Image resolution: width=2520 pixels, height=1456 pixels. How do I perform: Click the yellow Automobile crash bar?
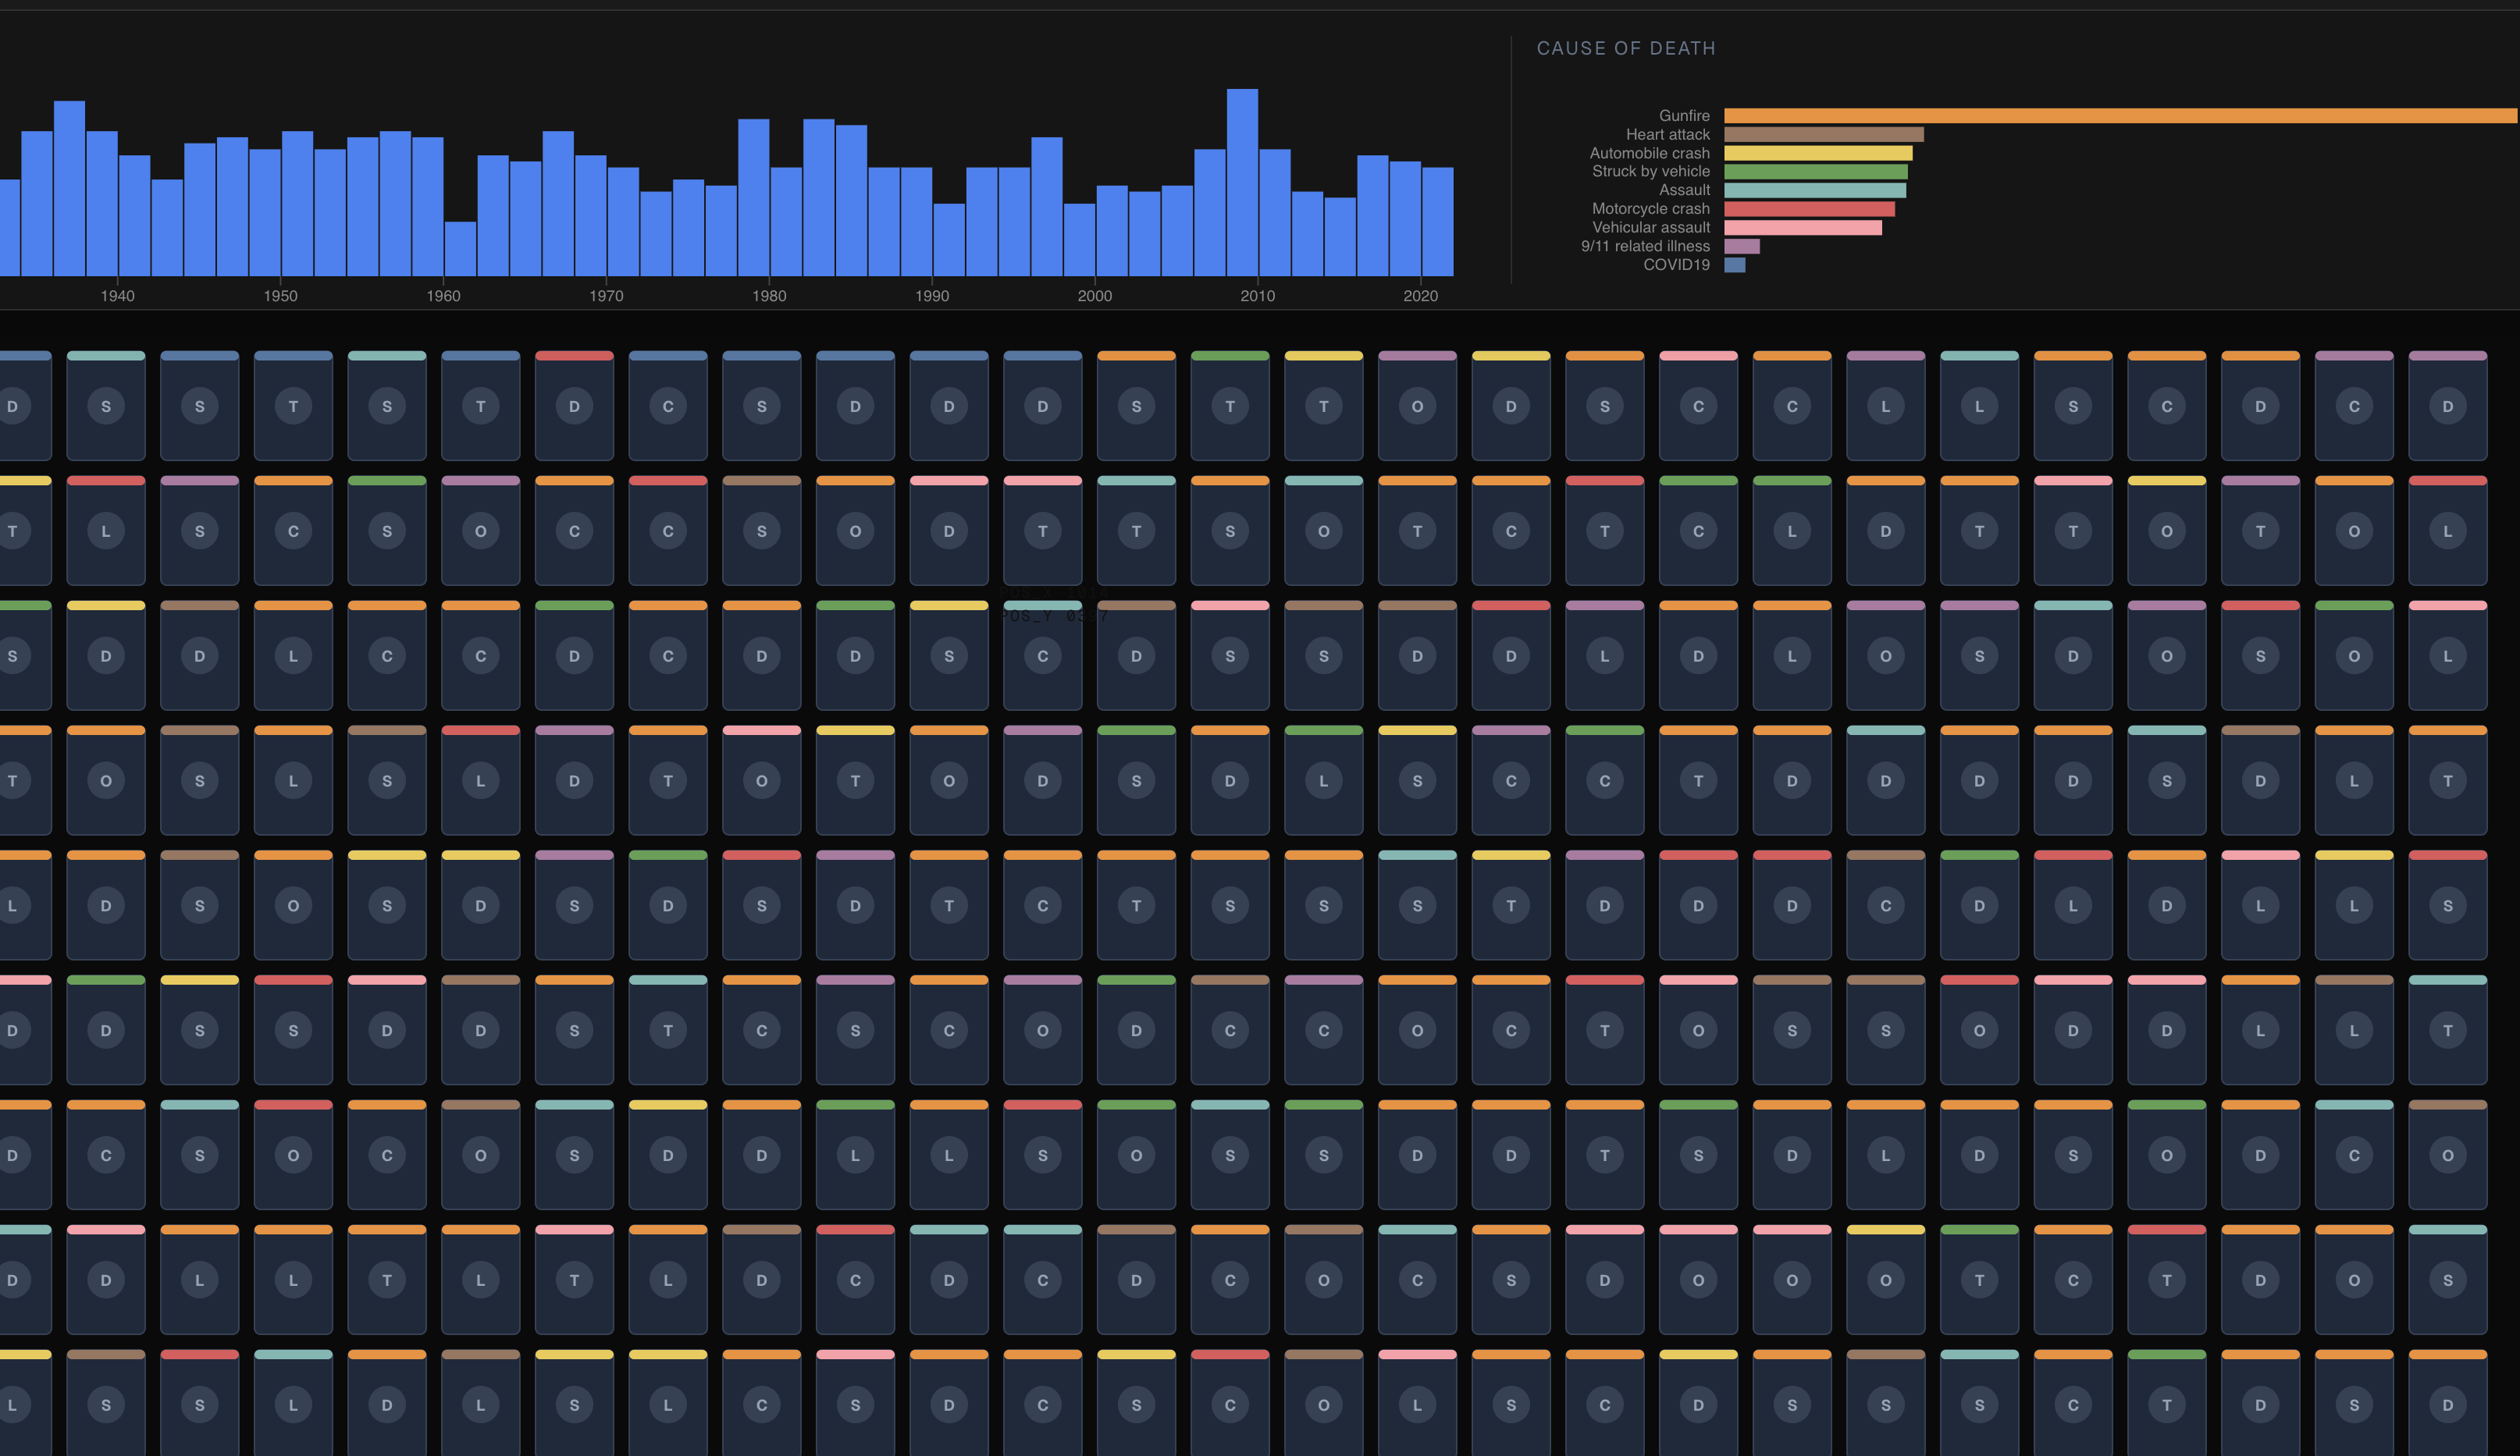[x=1817, y=153]
